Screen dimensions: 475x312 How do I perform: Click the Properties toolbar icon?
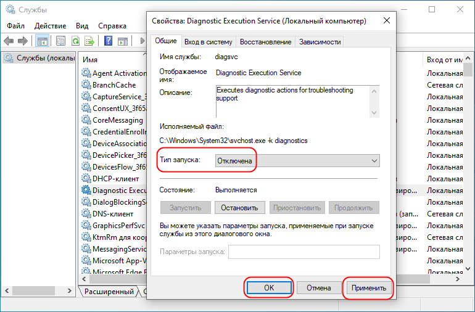click(61, 41)
